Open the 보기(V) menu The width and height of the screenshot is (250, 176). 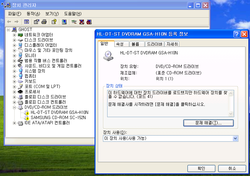(52, 14)
